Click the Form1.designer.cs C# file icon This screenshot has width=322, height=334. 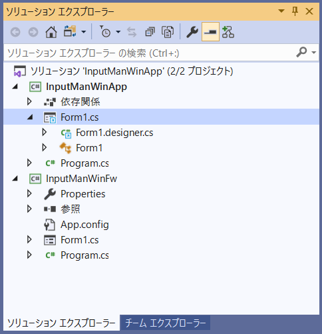pyautogui.click(x=66, y=133)
